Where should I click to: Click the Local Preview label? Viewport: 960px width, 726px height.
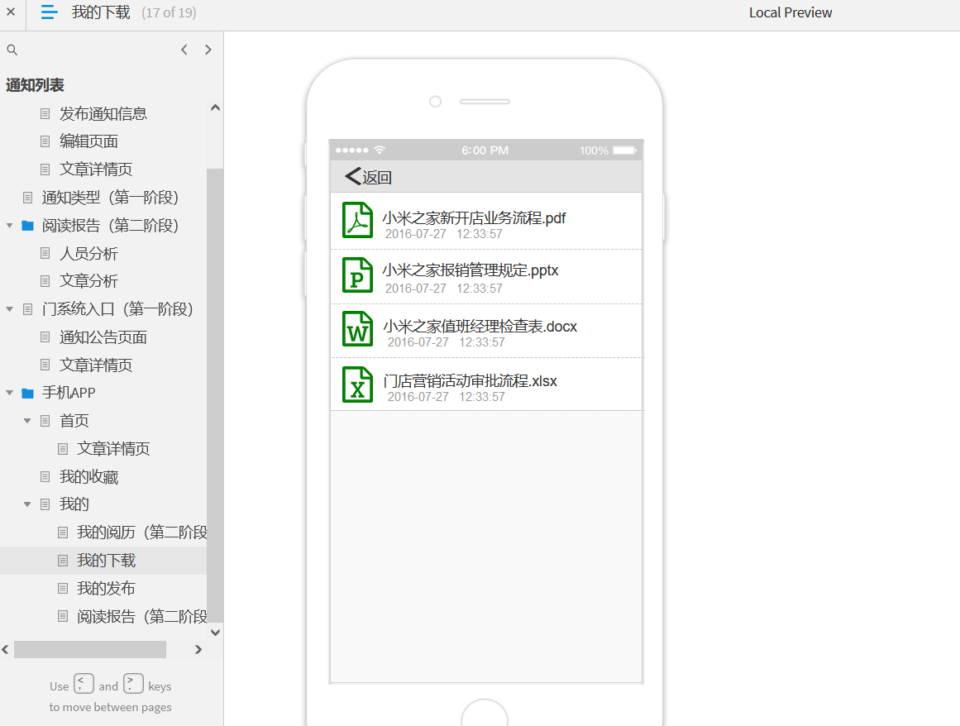pos(790,13)
